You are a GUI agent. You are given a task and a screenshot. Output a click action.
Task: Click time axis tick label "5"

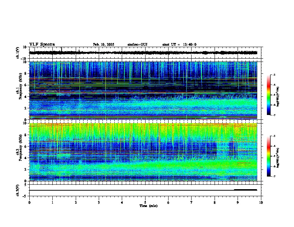click(145, 203)
